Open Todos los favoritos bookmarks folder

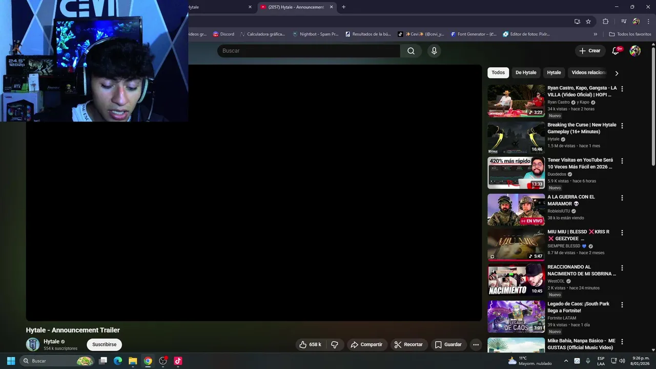[630, 34]
